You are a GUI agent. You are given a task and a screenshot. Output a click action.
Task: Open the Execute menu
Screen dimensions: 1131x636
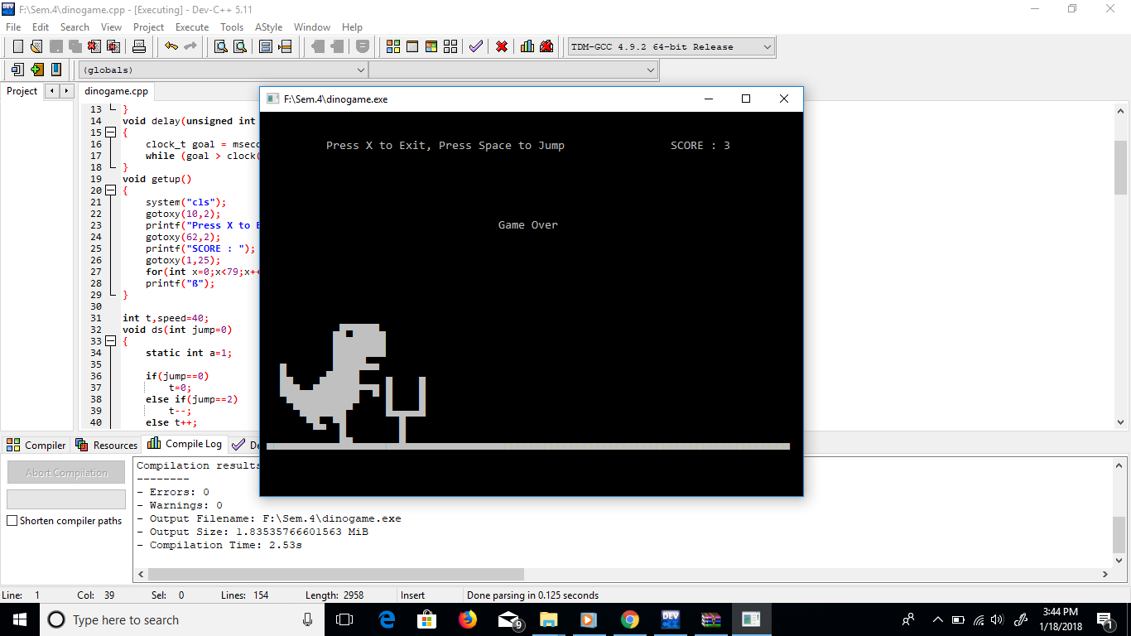pyautogui.click(x=192, y=27)
